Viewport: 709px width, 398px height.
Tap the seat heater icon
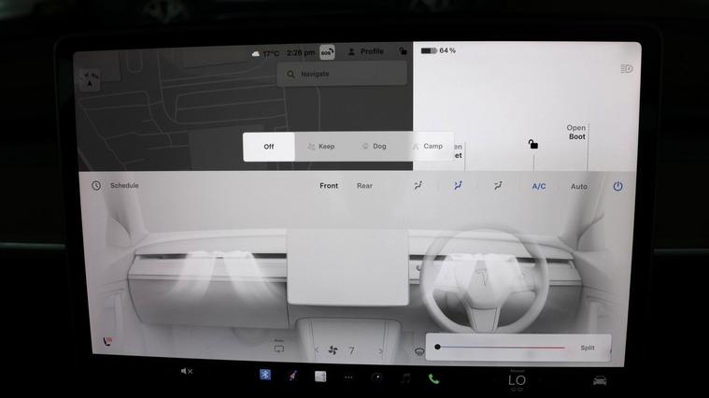107,343
